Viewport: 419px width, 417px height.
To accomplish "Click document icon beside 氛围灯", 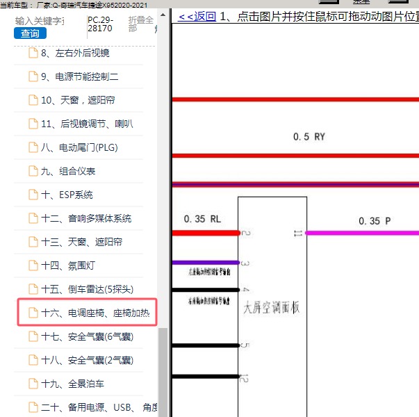I will [x=33, y=265].
